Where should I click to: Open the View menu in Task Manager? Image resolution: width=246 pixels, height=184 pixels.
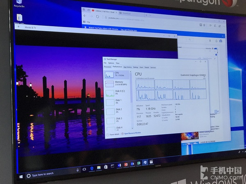(118, 63)
